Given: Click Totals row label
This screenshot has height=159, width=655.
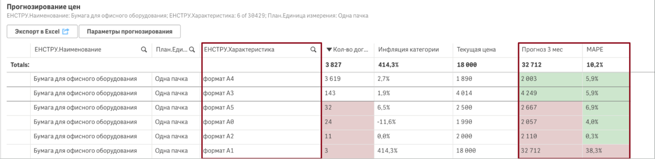Looking at the screenshot, I should [x=20, y=65].
